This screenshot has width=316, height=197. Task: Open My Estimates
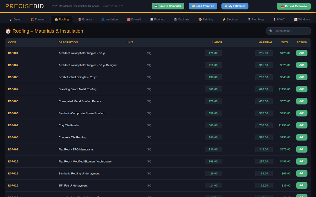pos(235,6)
